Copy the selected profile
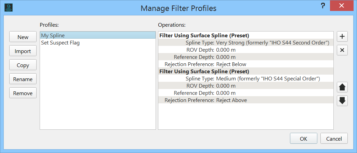This screenshot has width=357, height=153. [23, 65]
